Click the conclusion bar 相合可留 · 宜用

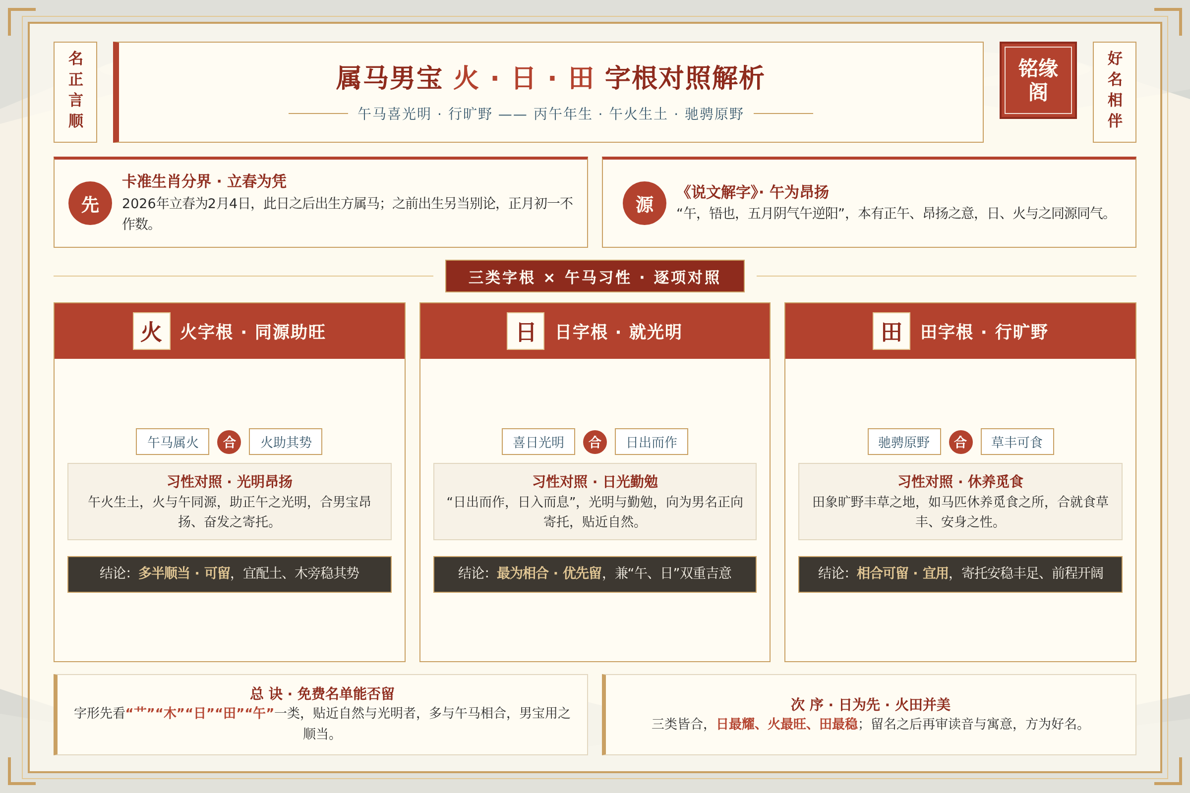(960, 574)
